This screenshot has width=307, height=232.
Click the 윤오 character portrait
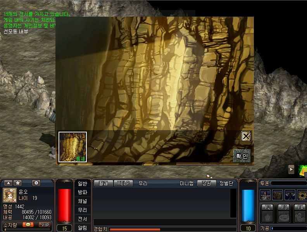[10, 195]
